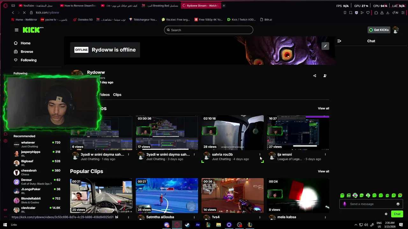
Task: Click the Get KICKs button
Action: point(379,30)
